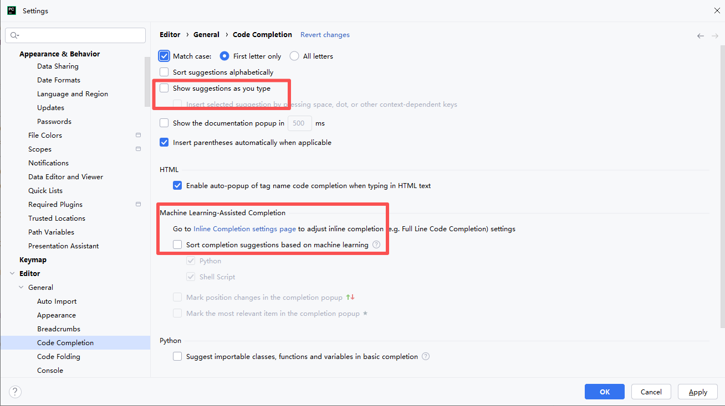This screenshot has width=725, height=406.
Task: Navigate back with left arrow icon
Action: pyautogui.click(x=701, y=35)
